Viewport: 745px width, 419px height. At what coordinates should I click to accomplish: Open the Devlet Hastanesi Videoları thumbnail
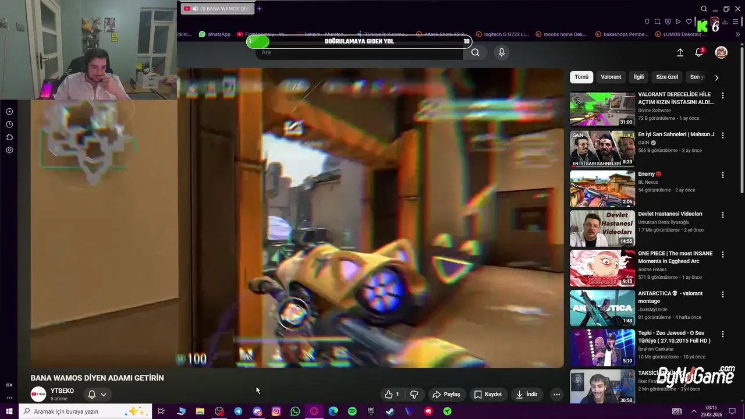pyautogui.click(x=602, y=228)
